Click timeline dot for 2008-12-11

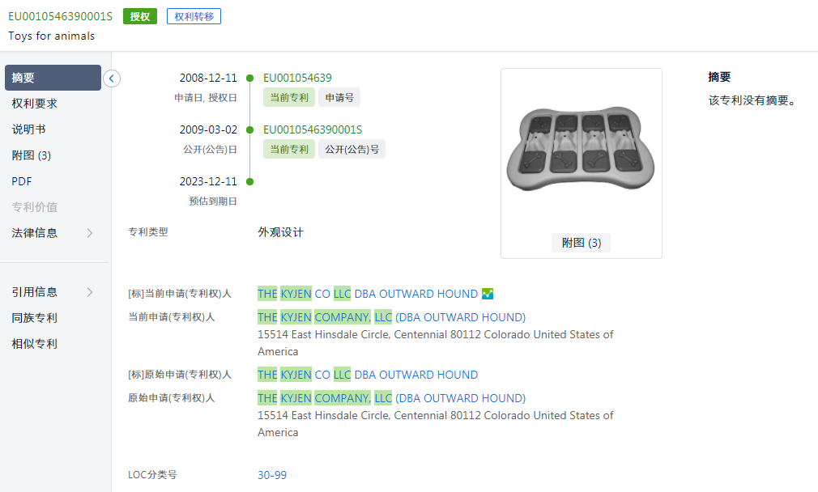pyautogui.click(x=250, y=78)
